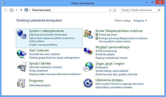The height and width of the screenshot is (97, 166).
Task: Open Wyświetl urządzenia i drukarki
Action: 45,67
